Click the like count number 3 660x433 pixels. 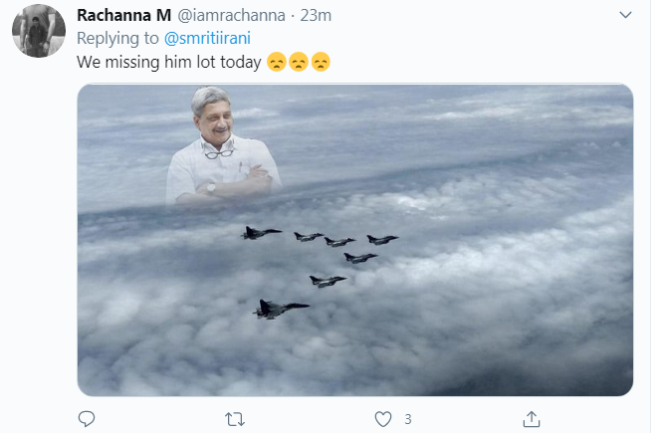[x=408, y=418]
